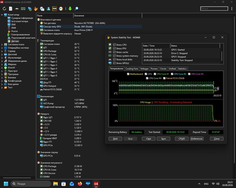Screen dimensions: 236x188
Task: Open Preferences in System Stability Test
Action: point(197,139)
